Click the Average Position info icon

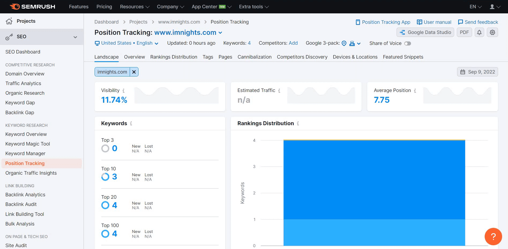415,91
